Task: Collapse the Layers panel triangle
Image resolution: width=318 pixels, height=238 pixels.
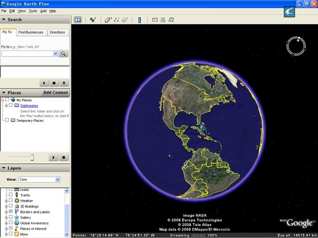Action: coord(3,168)
